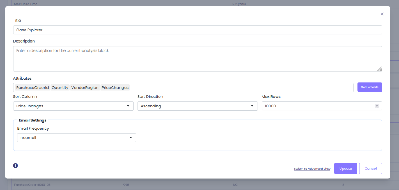Open the Sort Column dropdown
The height and width of the screenshot is (190, 399).
coord(73,106)
